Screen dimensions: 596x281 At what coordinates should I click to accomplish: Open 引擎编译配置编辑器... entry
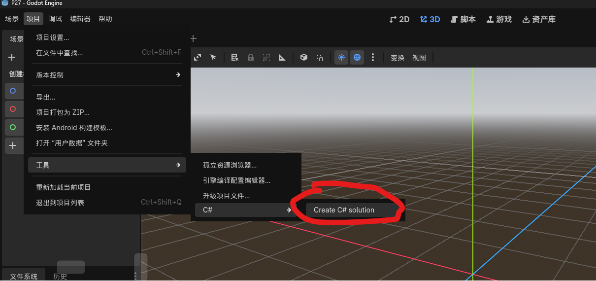tap(246, 180)
